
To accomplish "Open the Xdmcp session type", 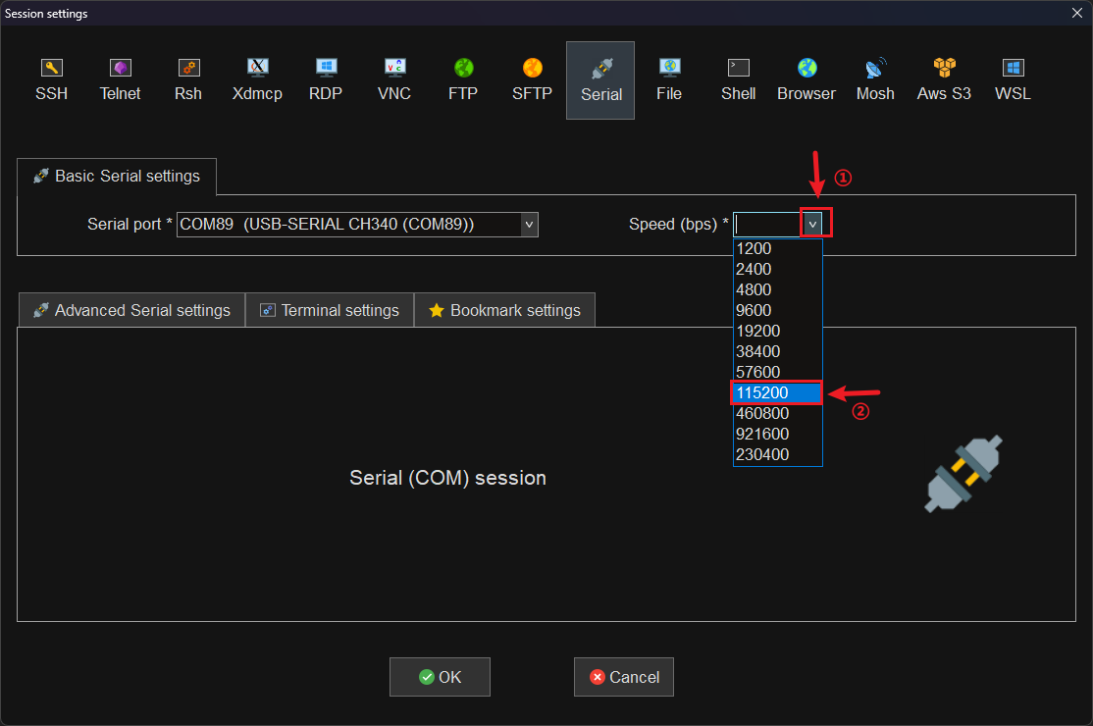I will (257, 78).
